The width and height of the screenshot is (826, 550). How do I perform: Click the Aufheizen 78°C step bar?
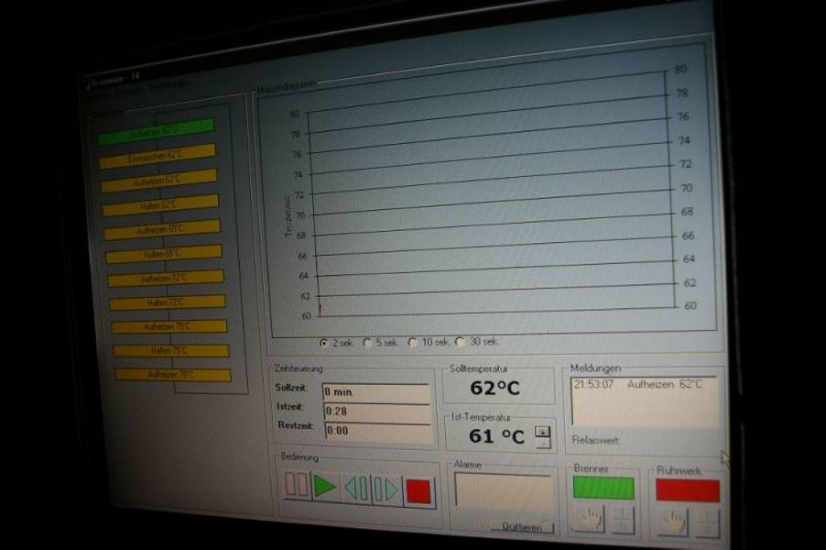(x=172, y=375)
